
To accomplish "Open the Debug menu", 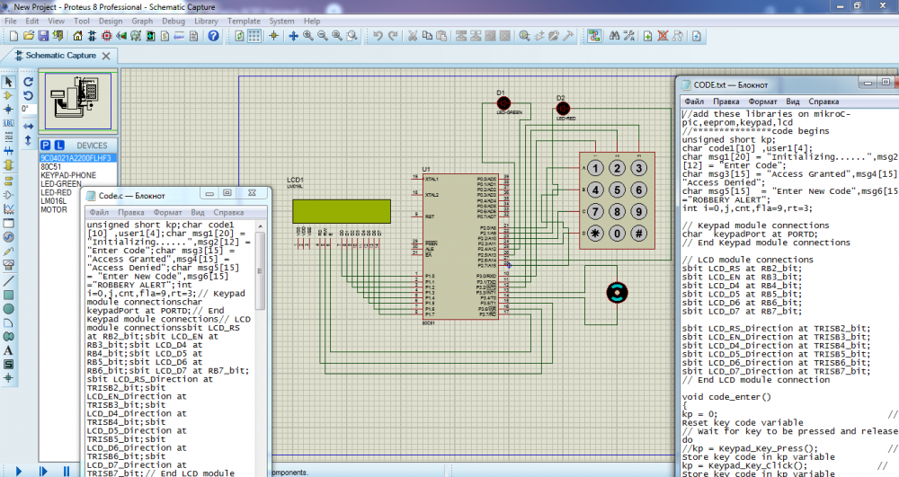I will [174, 20].
